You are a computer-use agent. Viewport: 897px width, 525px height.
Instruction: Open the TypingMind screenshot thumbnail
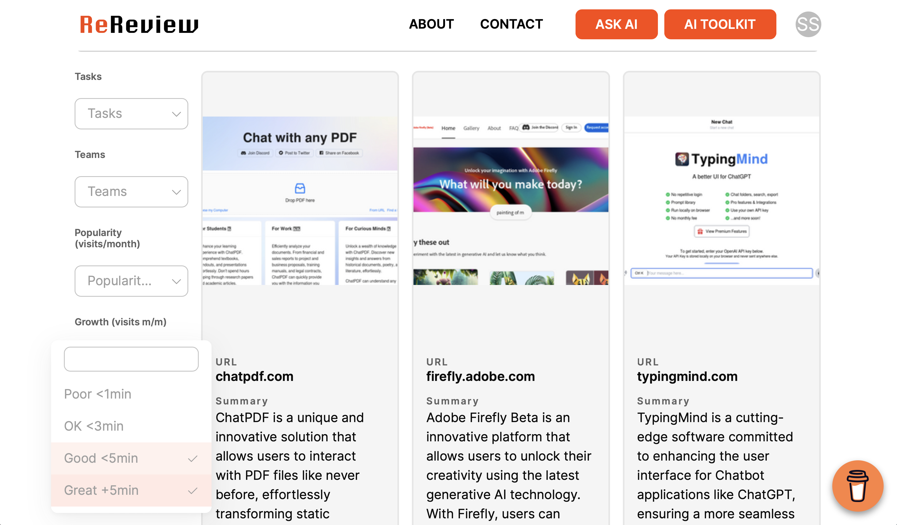(x=721, y=200)
